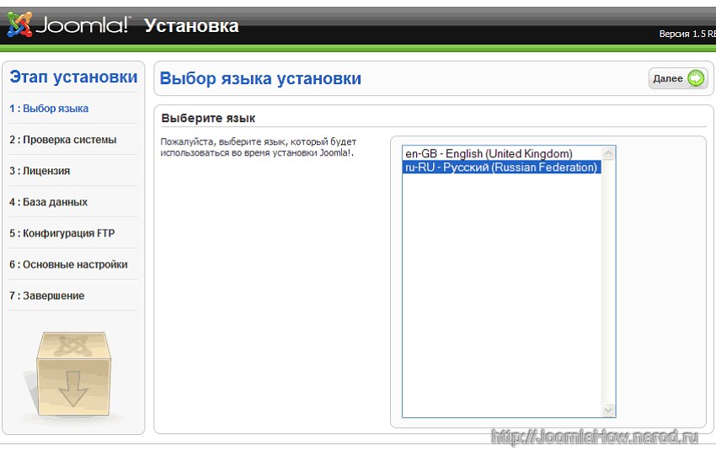This screenshot has width=716, height=451.
Task: Click the Установка header title
Action: tap(191, 26)
